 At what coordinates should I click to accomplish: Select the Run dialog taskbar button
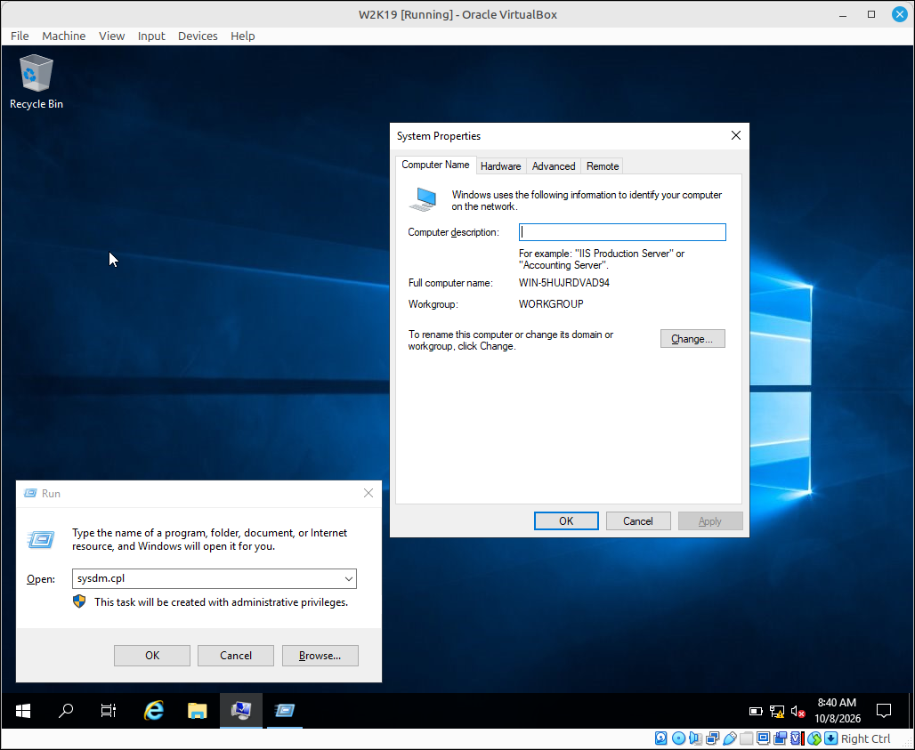click(285, 710)
